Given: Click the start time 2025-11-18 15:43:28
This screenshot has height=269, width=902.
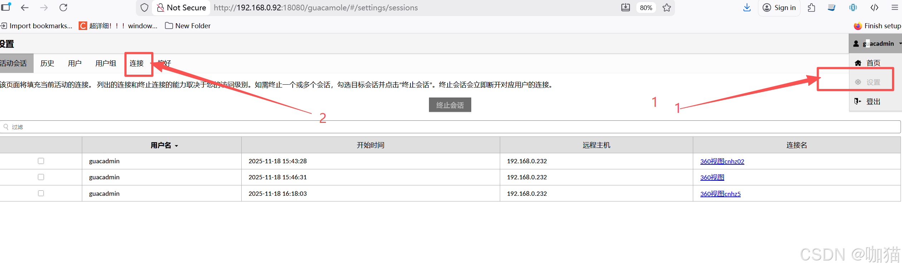Looking at the screenshot, I should coord(278,161).
